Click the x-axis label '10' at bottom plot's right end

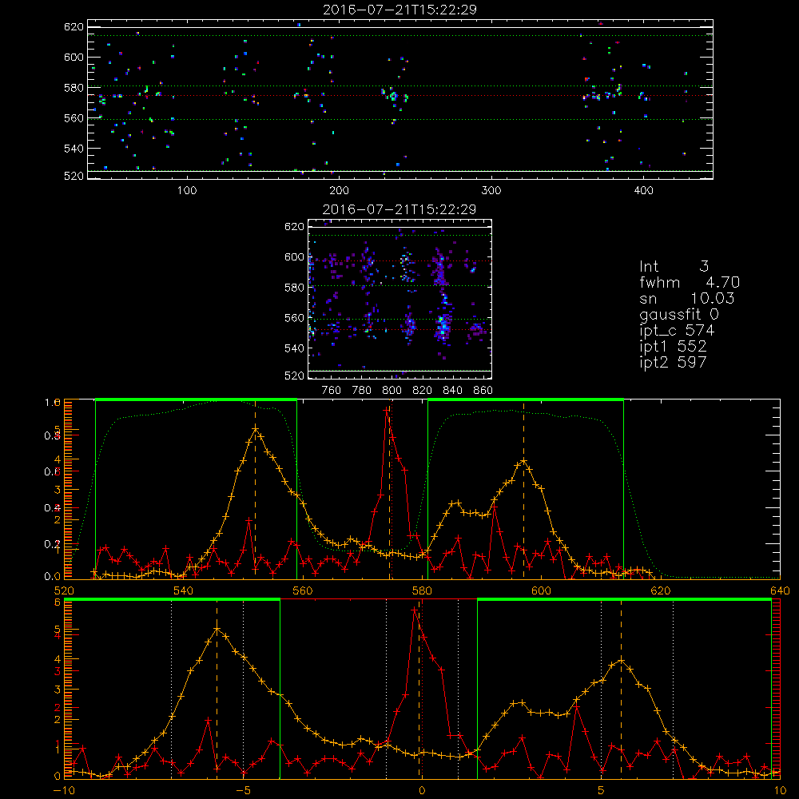tap(780, 791)
